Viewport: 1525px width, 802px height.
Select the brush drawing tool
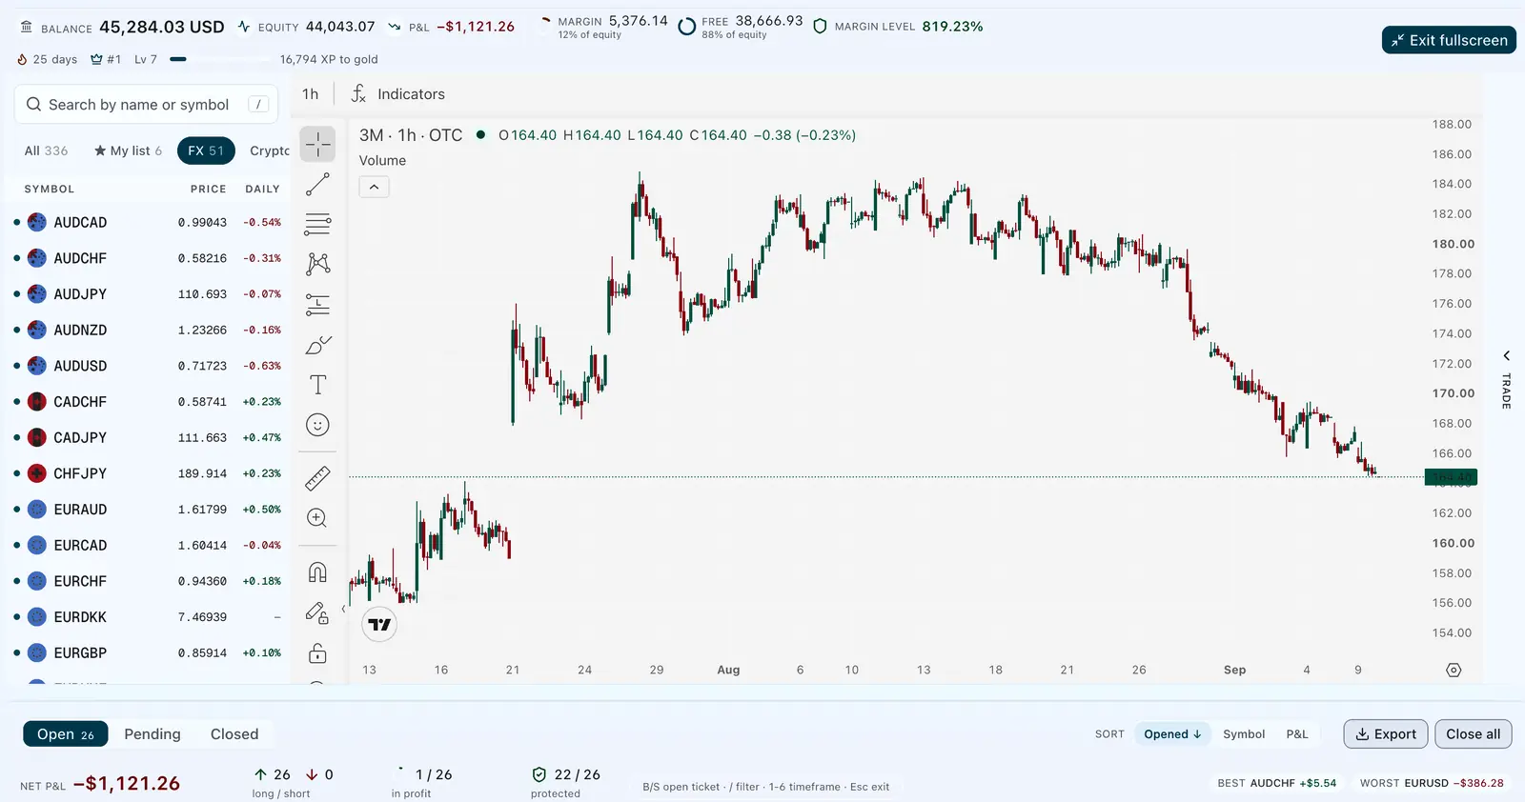click(317, 345)
